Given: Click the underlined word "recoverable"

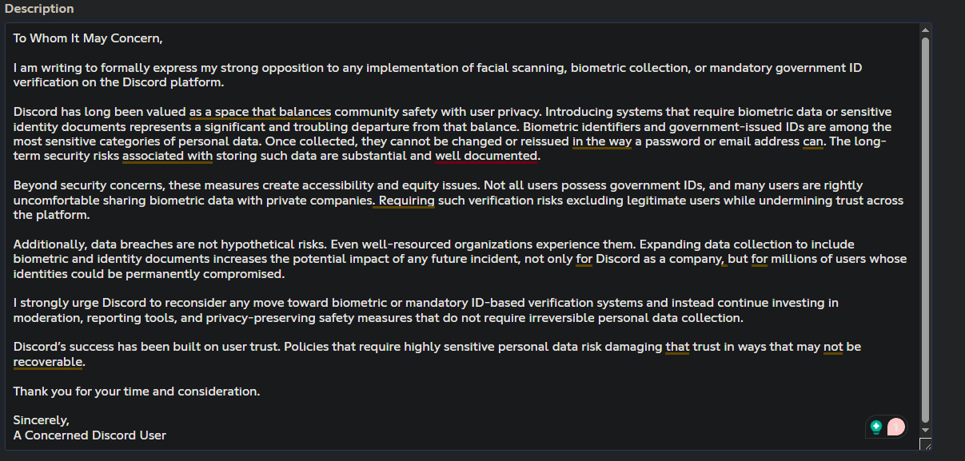Looking at the screenshot, I should (x=48, y=362).
